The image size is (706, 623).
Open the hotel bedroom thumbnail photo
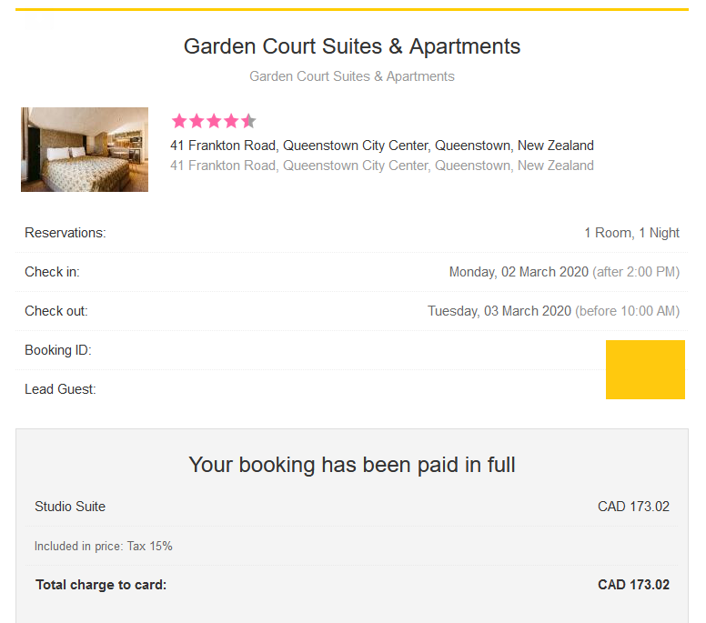tap(85, 149)
